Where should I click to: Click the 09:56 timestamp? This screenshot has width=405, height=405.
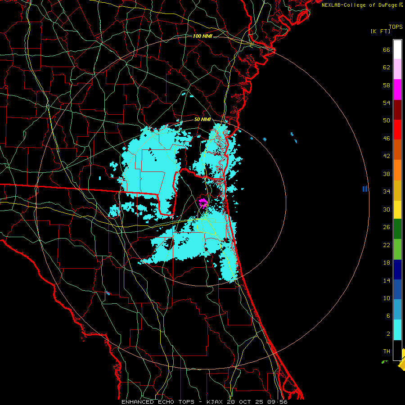278,402
